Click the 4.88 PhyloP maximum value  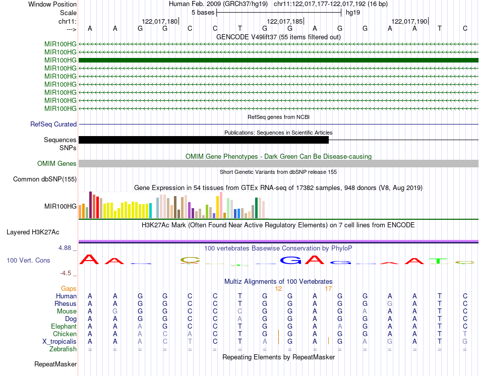click(x=65, y=247)
